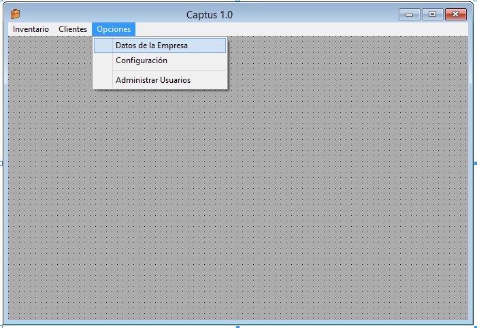Maximize the Captus 1.0 window
This screenshot has width=477, height=328.
[x=431, y=14]
